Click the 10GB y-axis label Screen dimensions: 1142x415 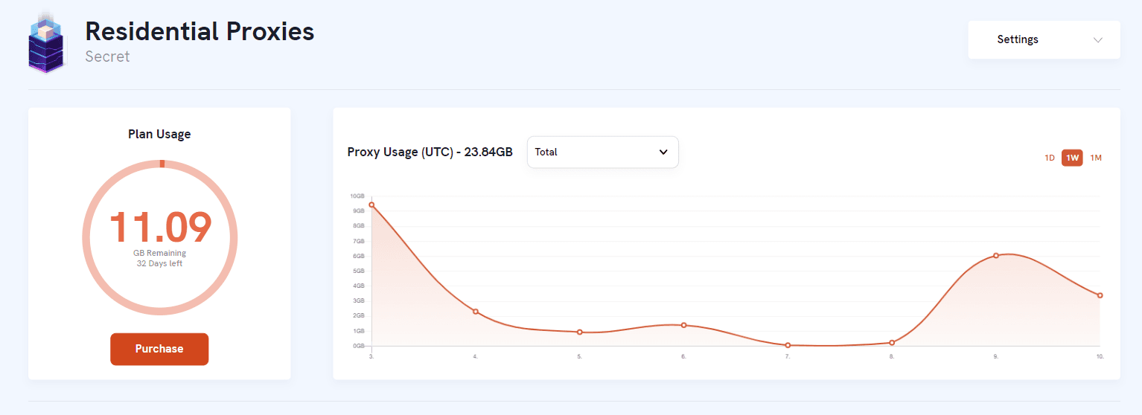tap(357, 196)
